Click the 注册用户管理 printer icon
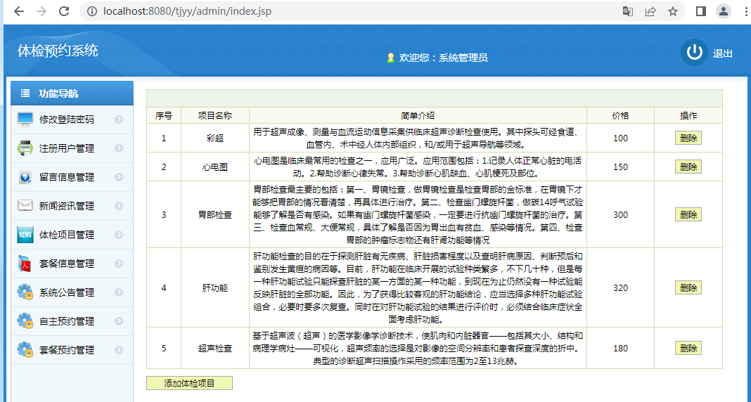751x402 pixels. tap(25, 148)
